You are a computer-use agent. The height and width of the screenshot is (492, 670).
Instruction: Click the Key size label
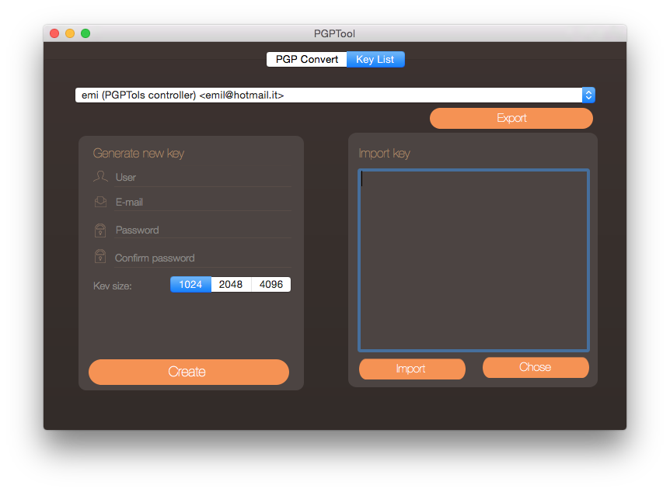(x=113, y=286)
